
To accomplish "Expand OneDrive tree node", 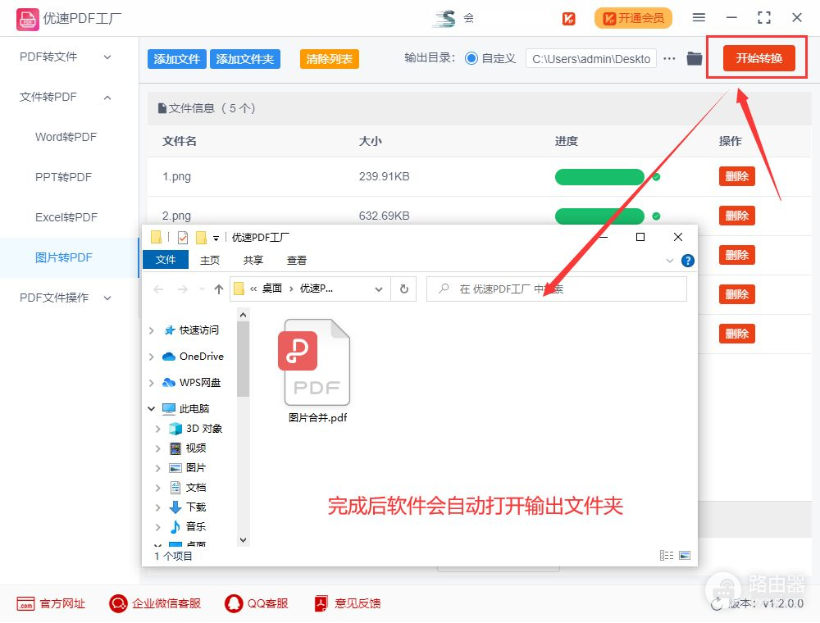I will (x=151, y=357).
